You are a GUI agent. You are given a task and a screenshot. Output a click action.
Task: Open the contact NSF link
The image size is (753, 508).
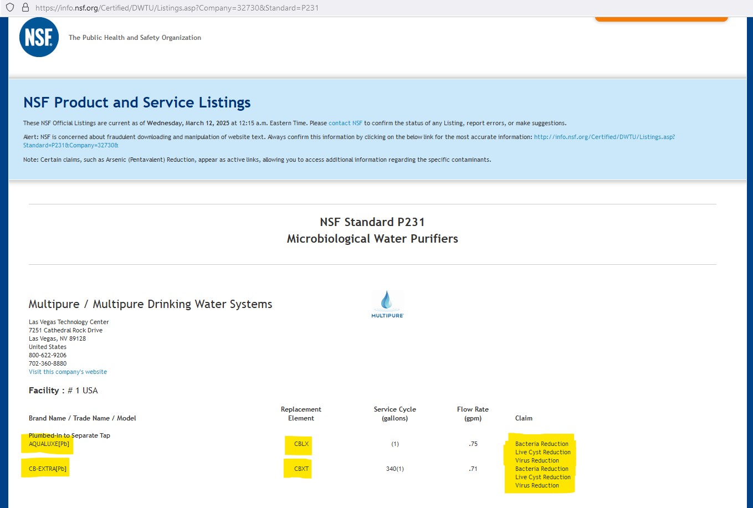(x=345, y=123)
